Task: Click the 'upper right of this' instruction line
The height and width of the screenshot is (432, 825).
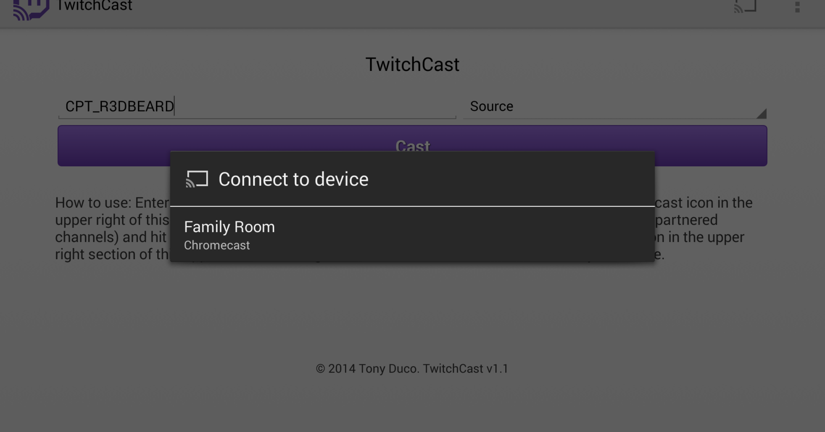Action: (x=112, y=220)
